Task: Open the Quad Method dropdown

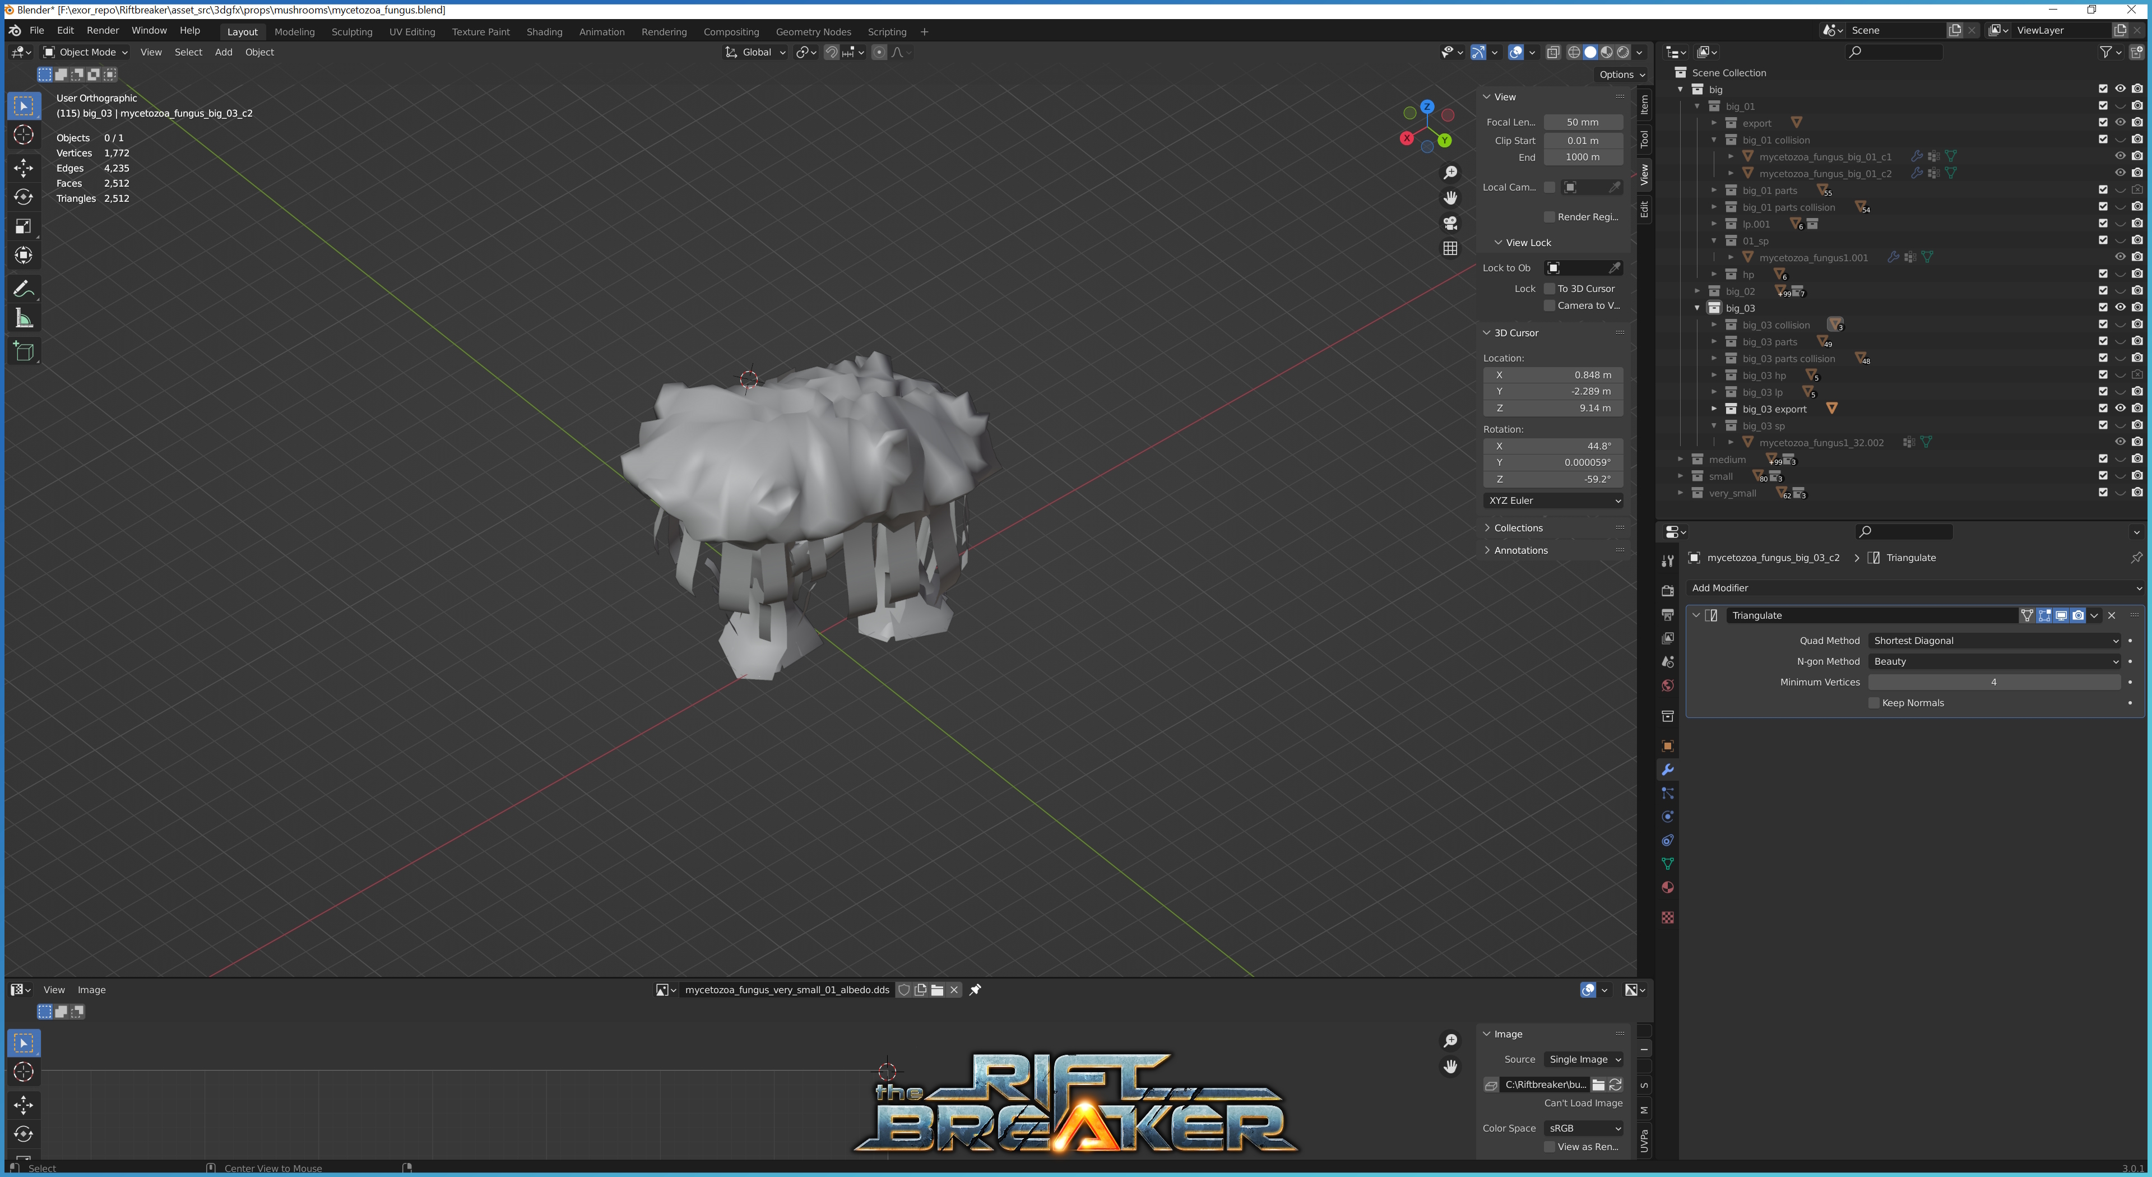Action: click(x=1995, y=641)
